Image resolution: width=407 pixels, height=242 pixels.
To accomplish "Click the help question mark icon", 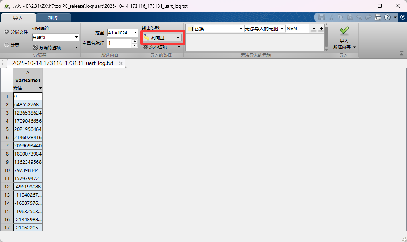I will [x=387, y=18].
